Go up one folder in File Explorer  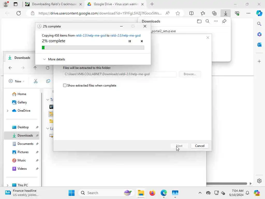point(35,68)
